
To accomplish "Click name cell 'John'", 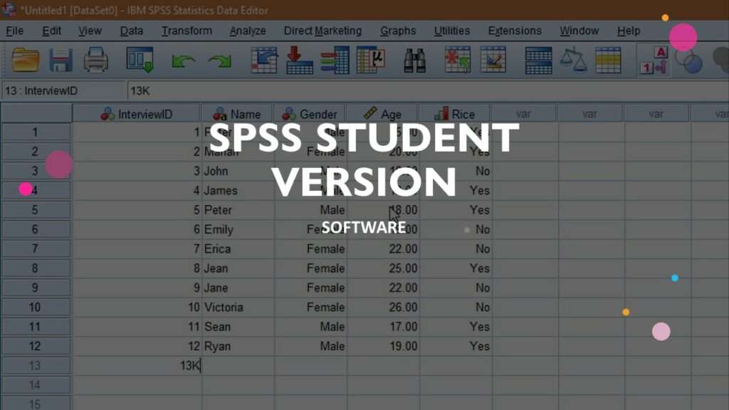I will [x=238, y=171].
